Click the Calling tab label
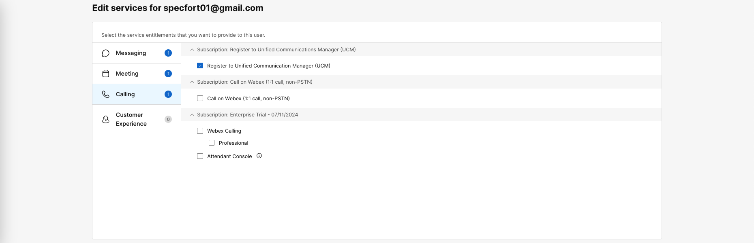754x243 pixels. (125, 94)
